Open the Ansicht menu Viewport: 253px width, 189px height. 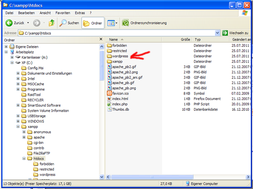tap(45, 13)
